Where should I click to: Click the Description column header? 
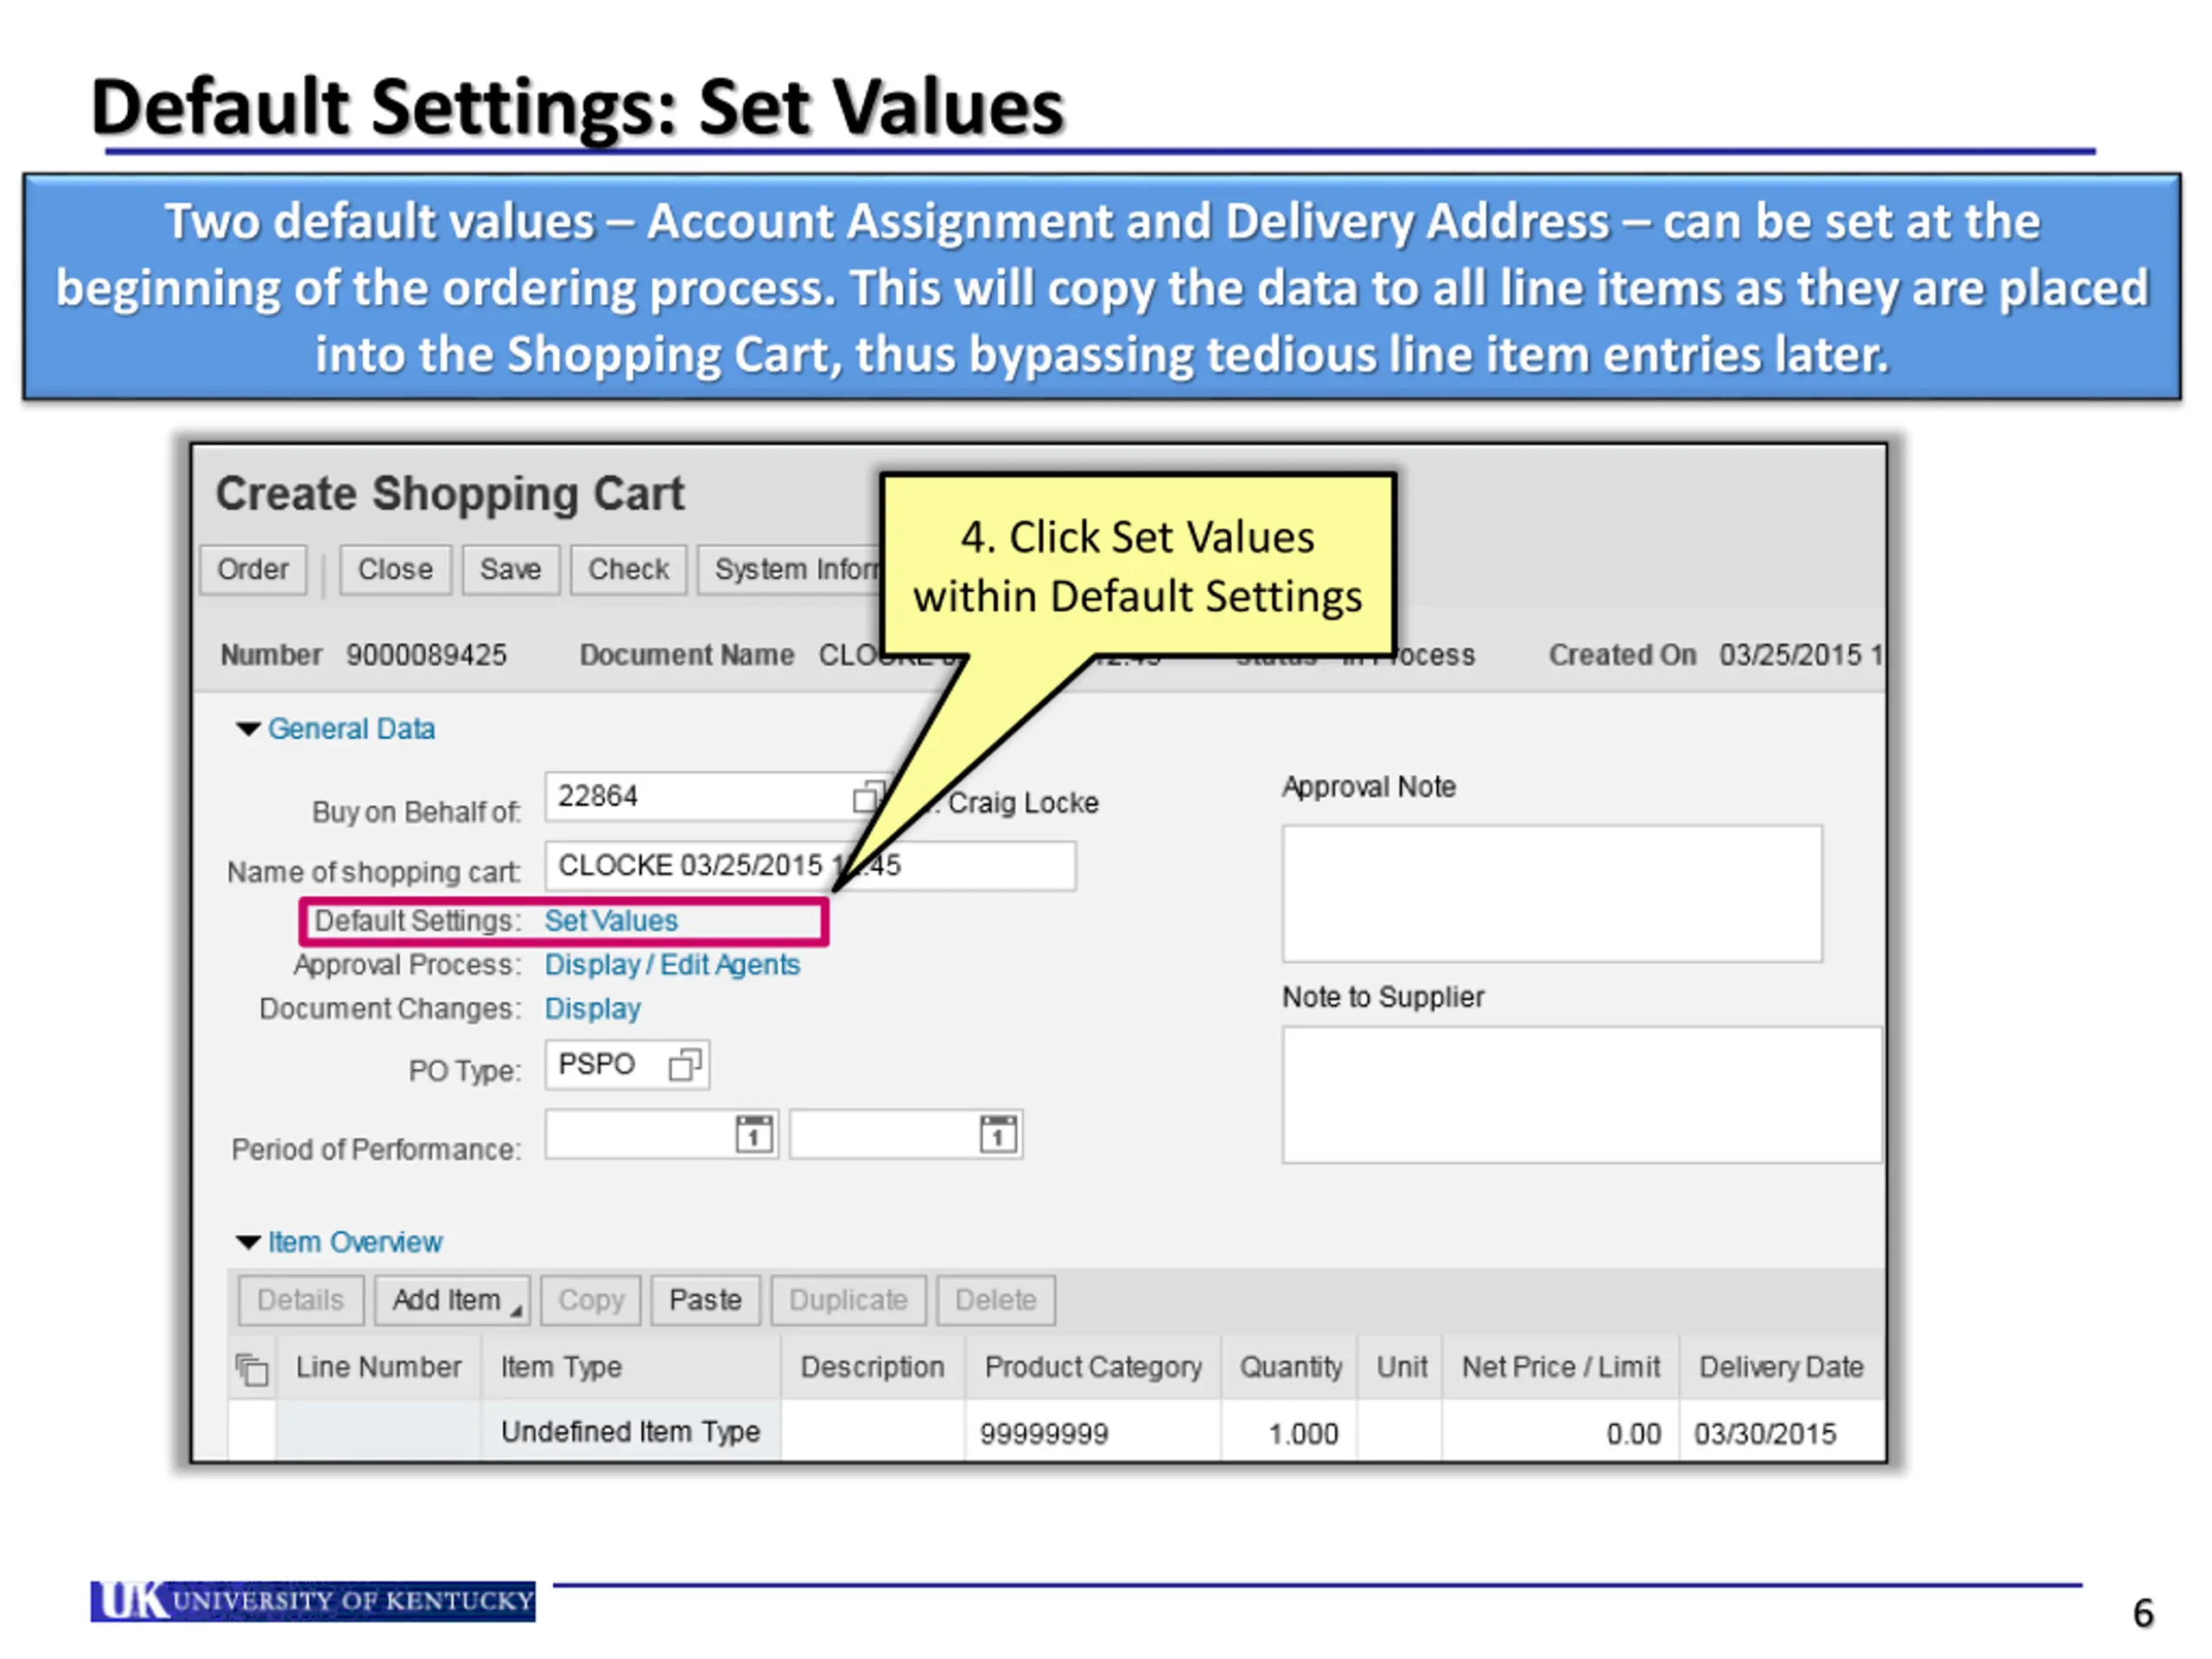coord(873,1367)
